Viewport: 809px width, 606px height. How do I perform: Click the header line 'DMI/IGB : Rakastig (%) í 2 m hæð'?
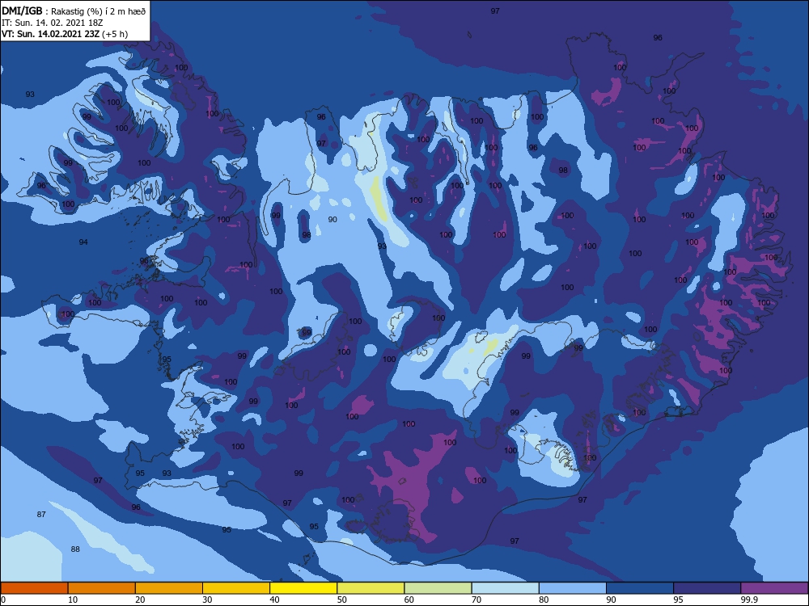click(74, 11)
